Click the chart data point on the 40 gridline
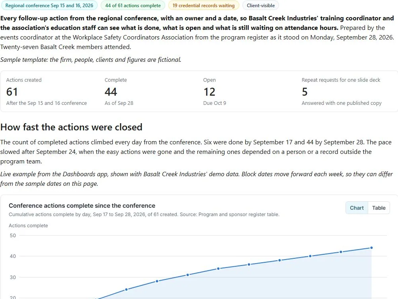The height and width of the screenshot is (299, 398). pos(310,256)
